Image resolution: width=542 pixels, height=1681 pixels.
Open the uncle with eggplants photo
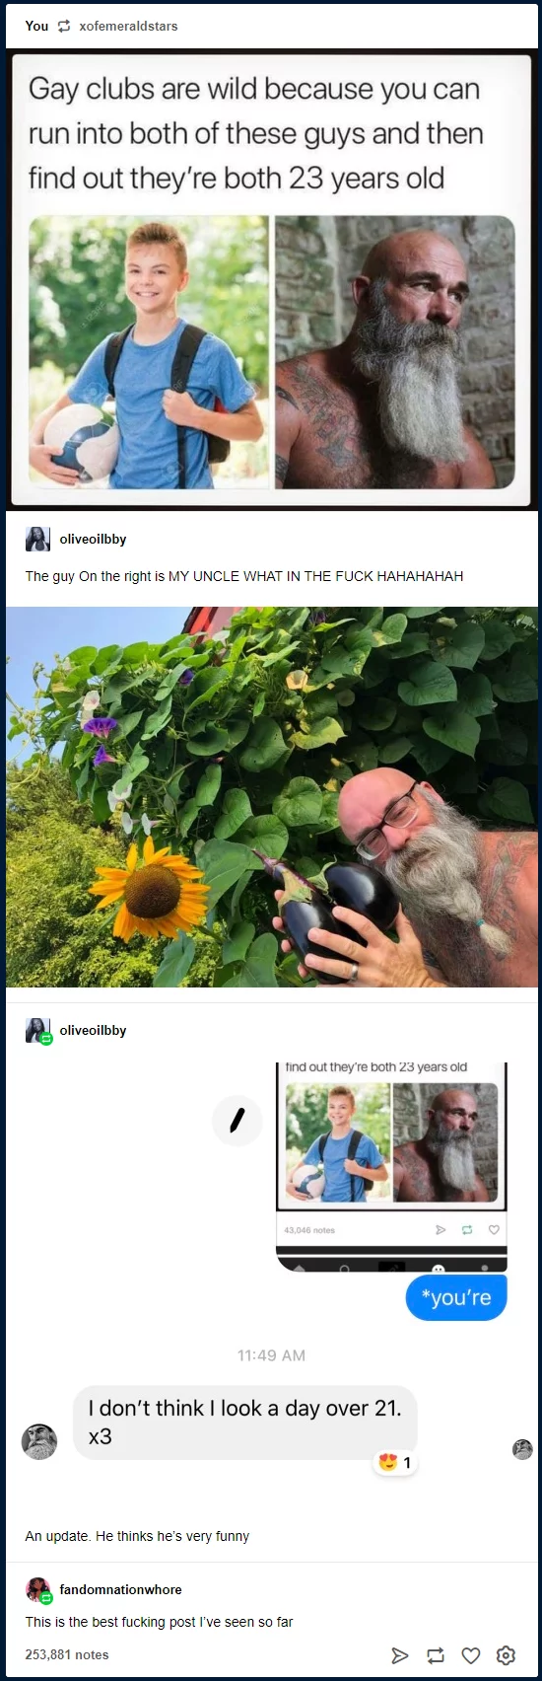coord(271,797)
